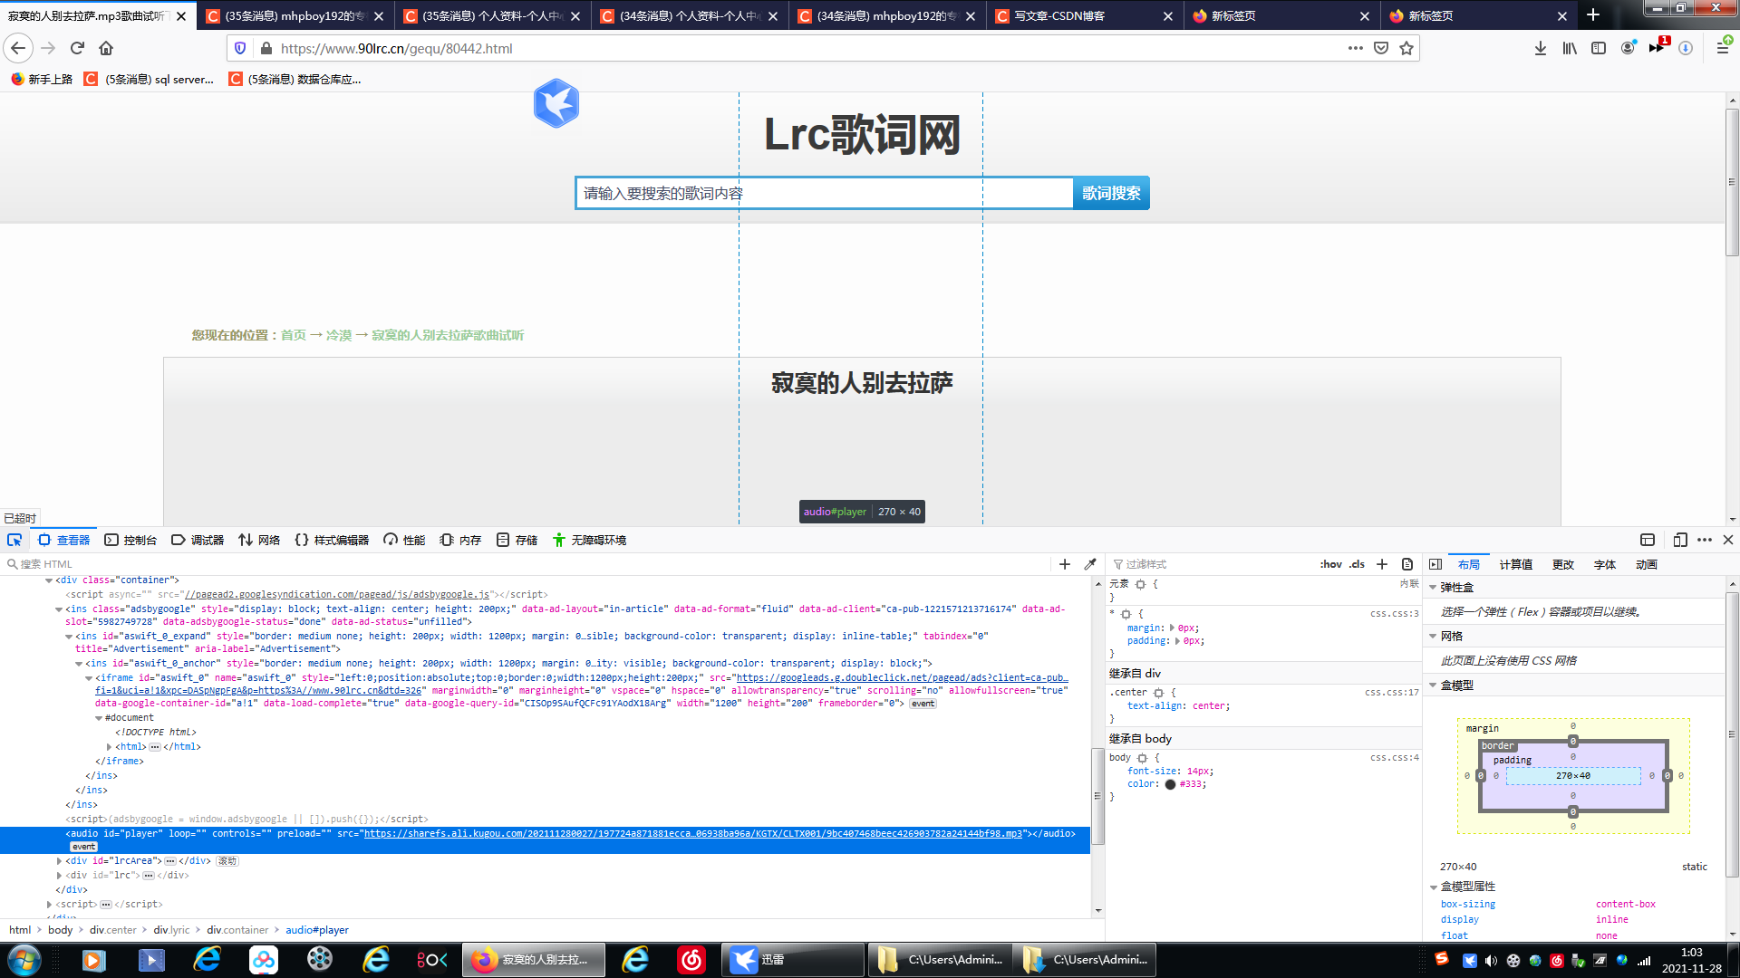The image size is (1740, 978).
Task: Reload the page in Firefox toolbar
Action: pyautogui.click(x=77, y=48)
